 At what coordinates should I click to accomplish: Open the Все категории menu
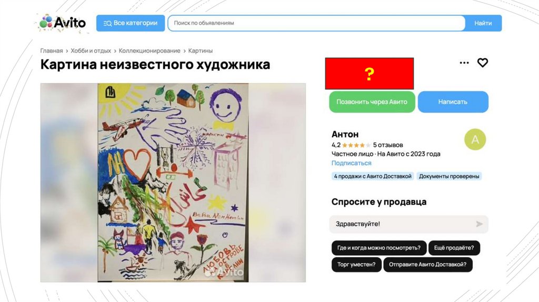click(x=131, y=23)
